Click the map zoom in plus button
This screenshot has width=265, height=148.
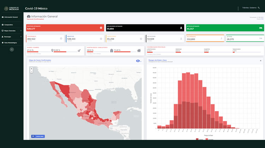32,69
